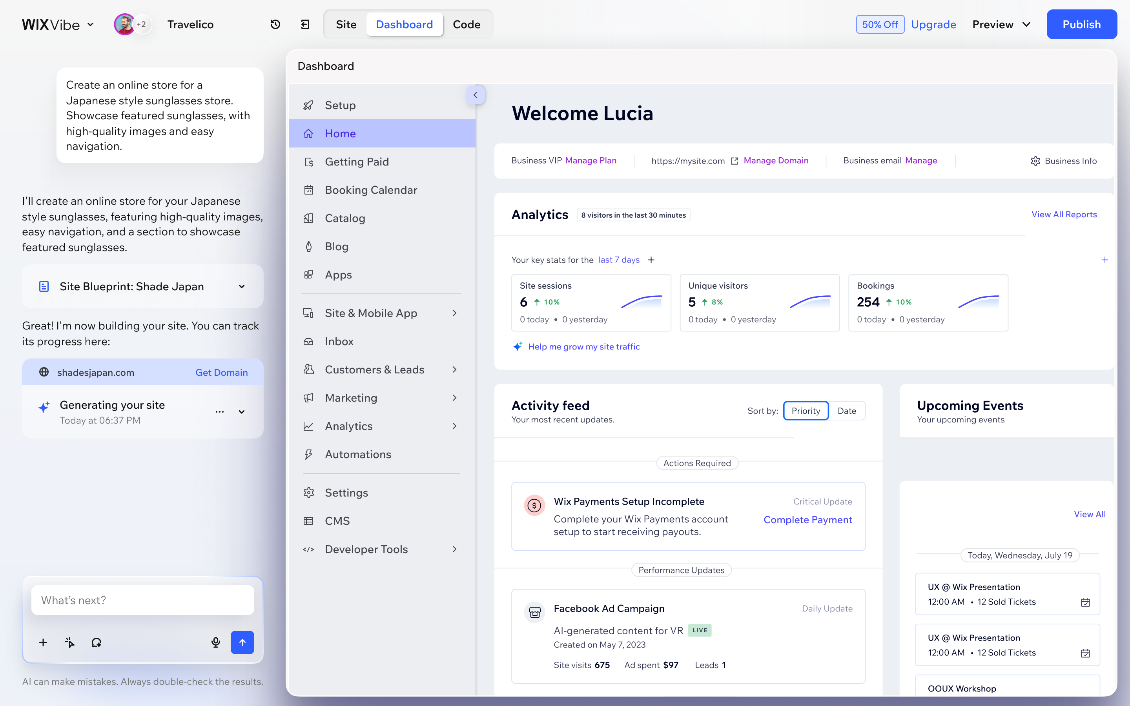
Task: Click the Publish button
Action: pyautogui.click(x=1081, y=24)
